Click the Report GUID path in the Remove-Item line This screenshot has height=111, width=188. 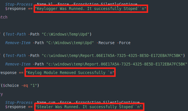pyautogui.click(x=117, y=64)
